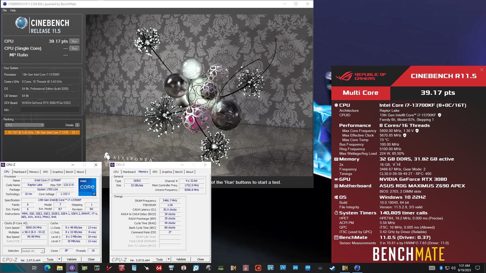Open the File menu in Cinebench
Image resolution: width=486 pixels, height=273 pixels.
tap(5, 10)
